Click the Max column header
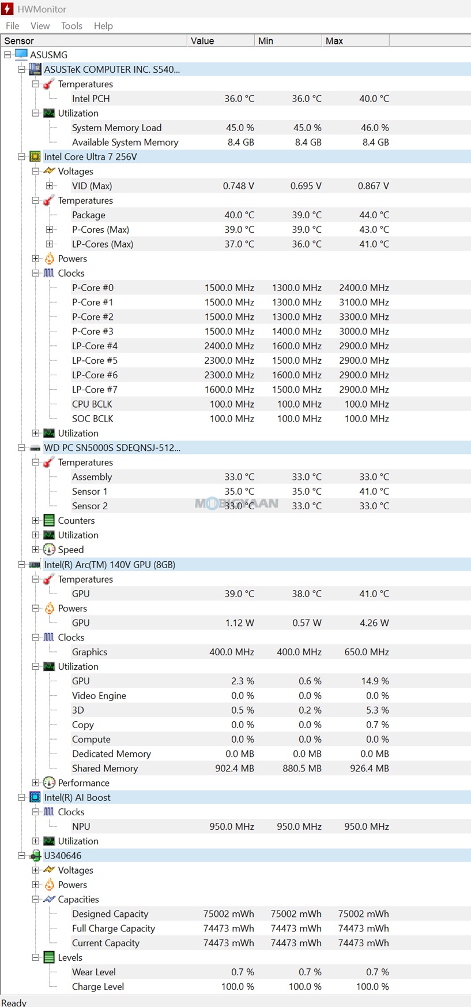 click(356, 40)
